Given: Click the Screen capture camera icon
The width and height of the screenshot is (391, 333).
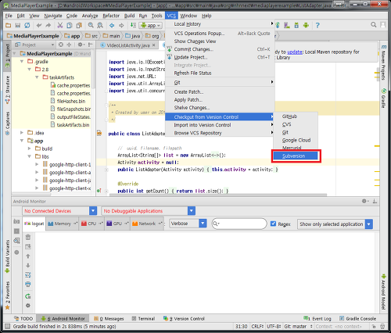Looking at the screenshot, I should tap(16, 221).
